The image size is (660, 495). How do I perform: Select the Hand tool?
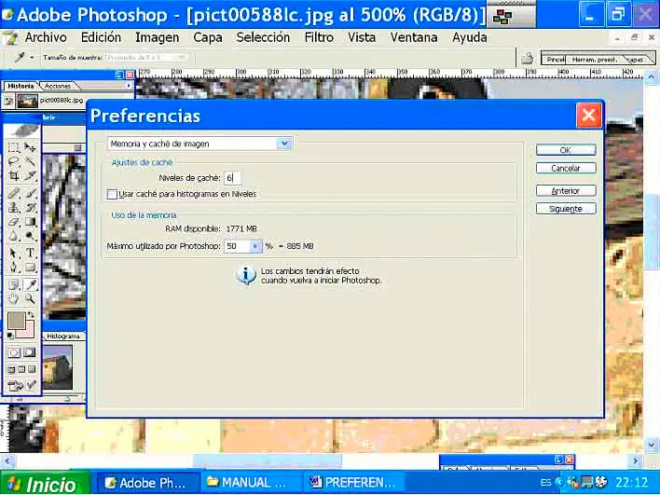13,299
